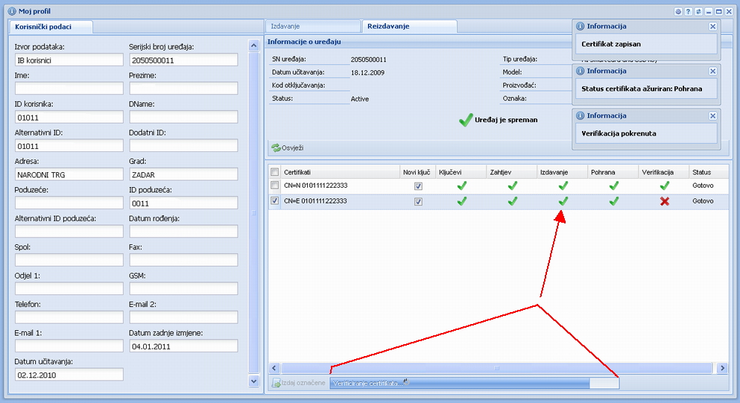Toggle the select-all checkbox in Certifikati header
The image size is (740, 403).
[275, 172]
